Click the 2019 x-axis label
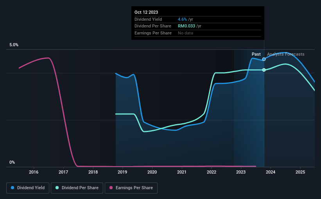Screen dimensions: 321x199 click(122, 172)
